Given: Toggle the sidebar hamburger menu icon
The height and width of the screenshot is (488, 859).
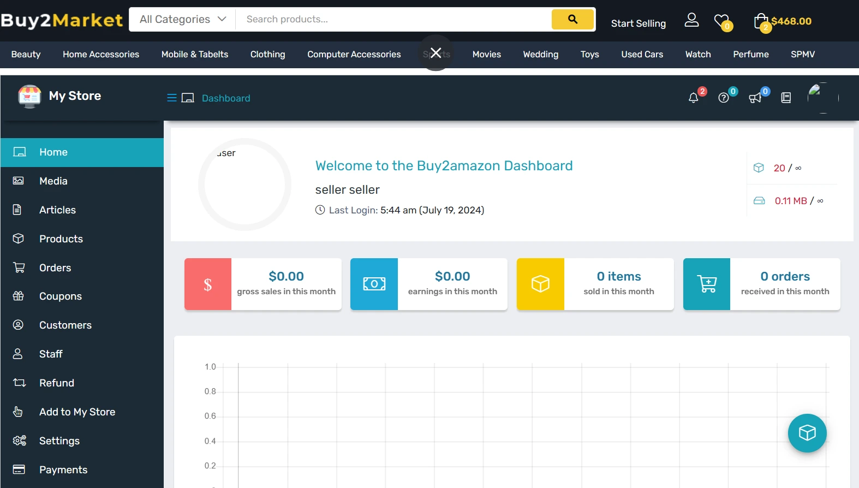Looking at the screenshot, I should 171,98.
